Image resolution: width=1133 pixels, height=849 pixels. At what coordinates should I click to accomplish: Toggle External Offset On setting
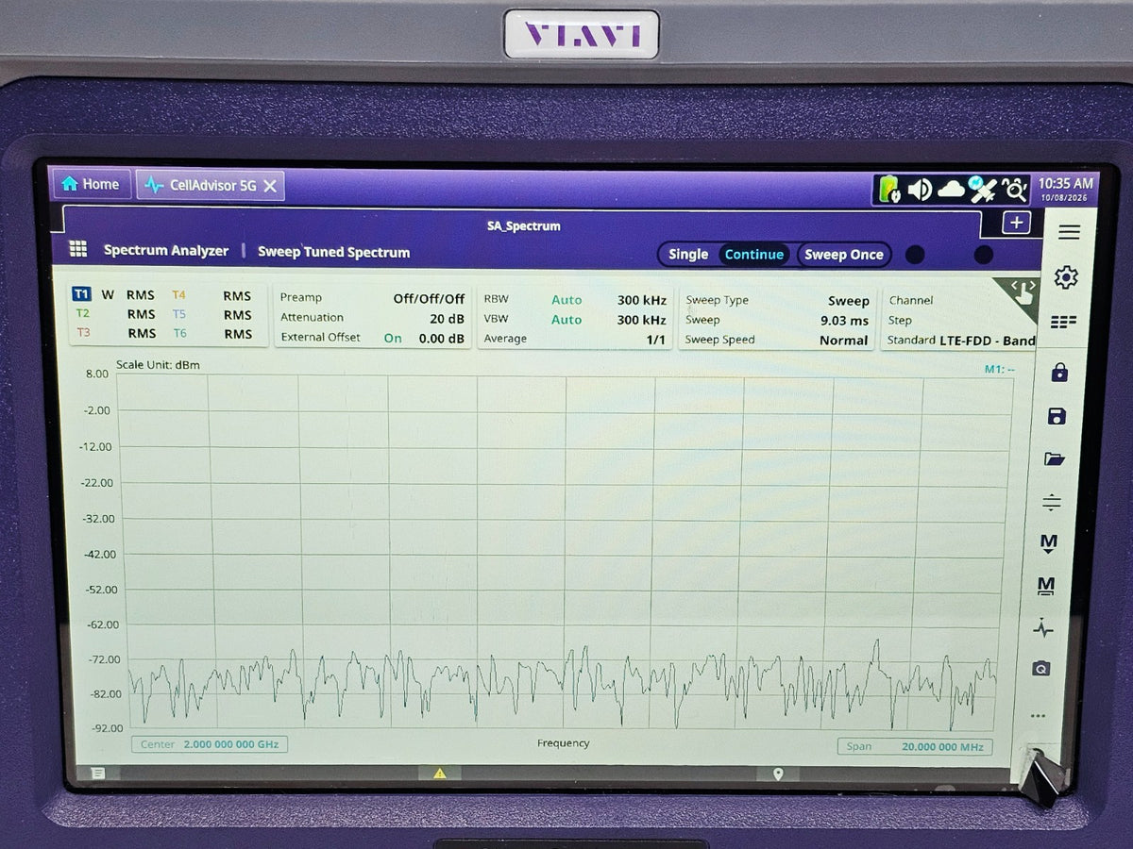[393, 338]
